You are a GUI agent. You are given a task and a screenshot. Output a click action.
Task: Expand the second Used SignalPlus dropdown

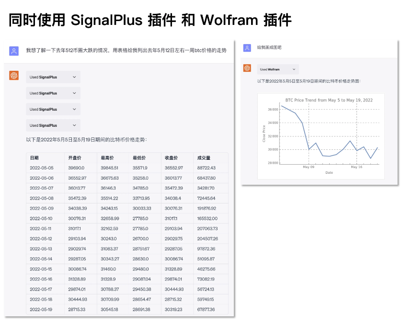[x=53, y=93]
